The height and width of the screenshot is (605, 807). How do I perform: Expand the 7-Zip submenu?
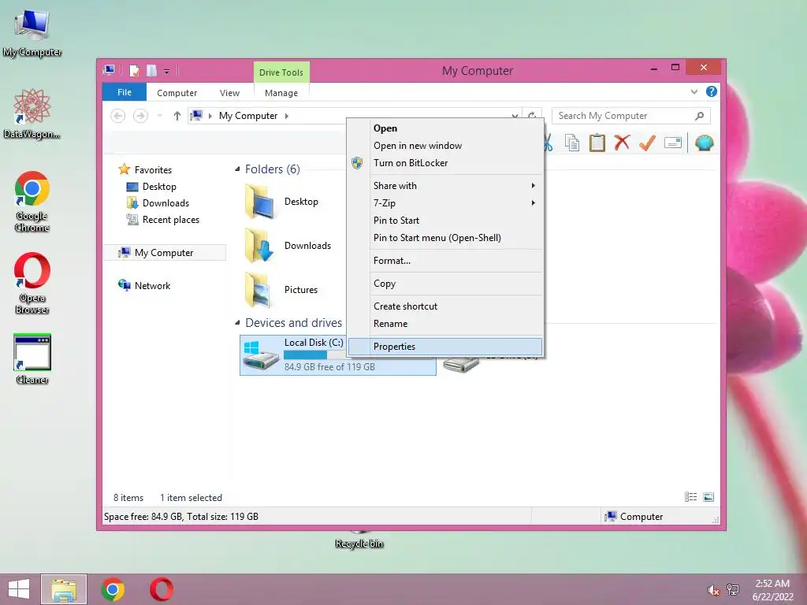coord(534,203)
